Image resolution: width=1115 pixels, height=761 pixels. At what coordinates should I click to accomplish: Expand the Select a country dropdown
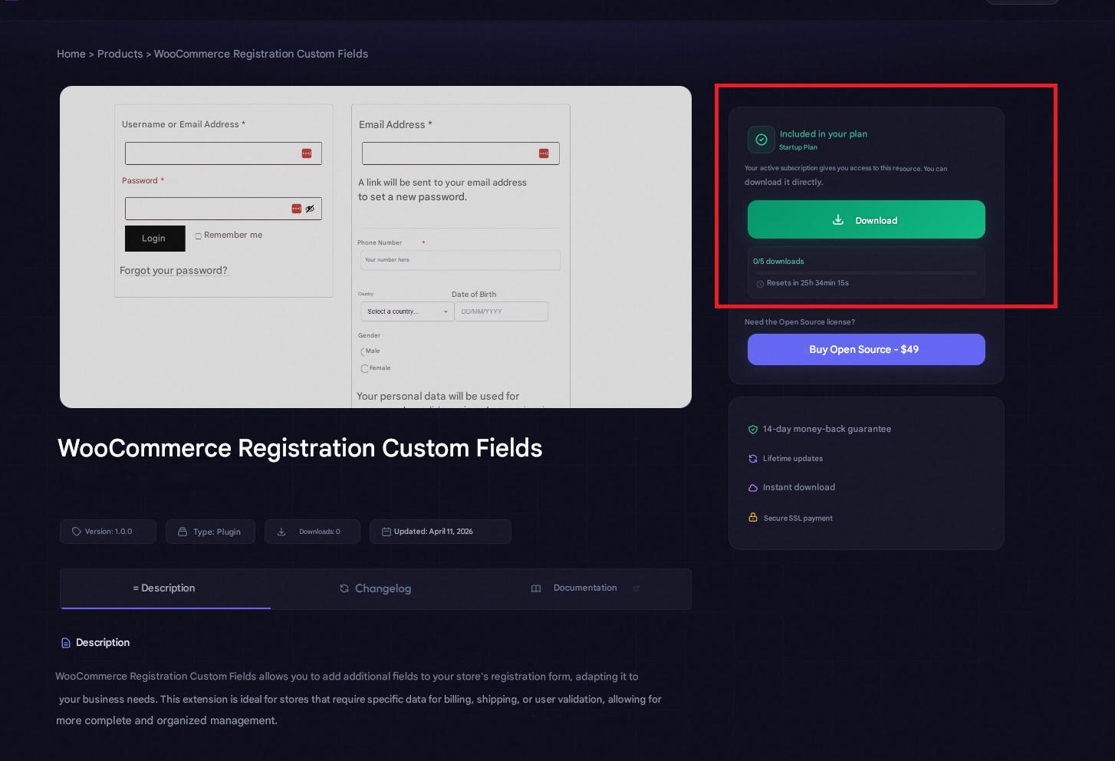pyautogui.click(x=407, y=311)
